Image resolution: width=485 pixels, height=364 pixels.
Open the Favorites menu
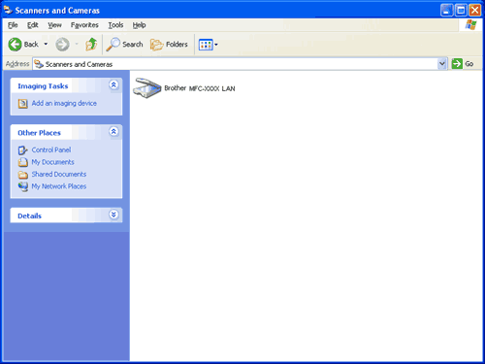(84, 25)
